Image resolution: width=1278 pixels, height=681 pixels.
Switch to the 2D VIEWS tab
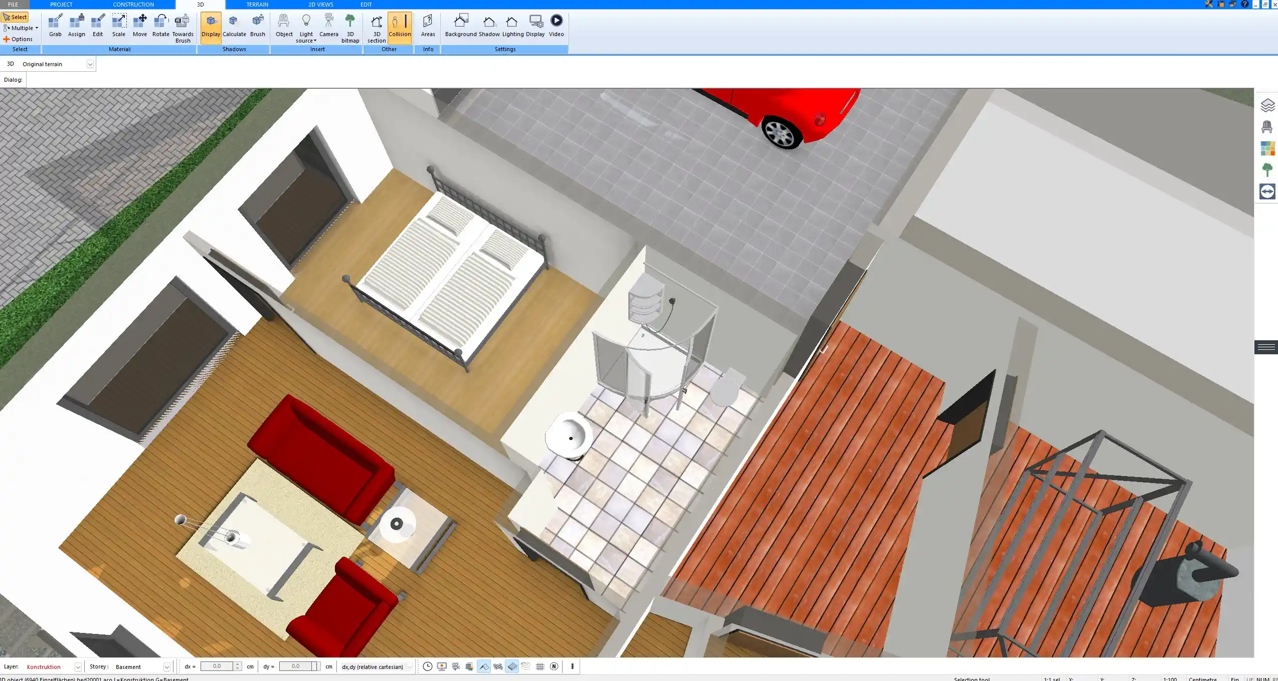(x=321, y=5)
